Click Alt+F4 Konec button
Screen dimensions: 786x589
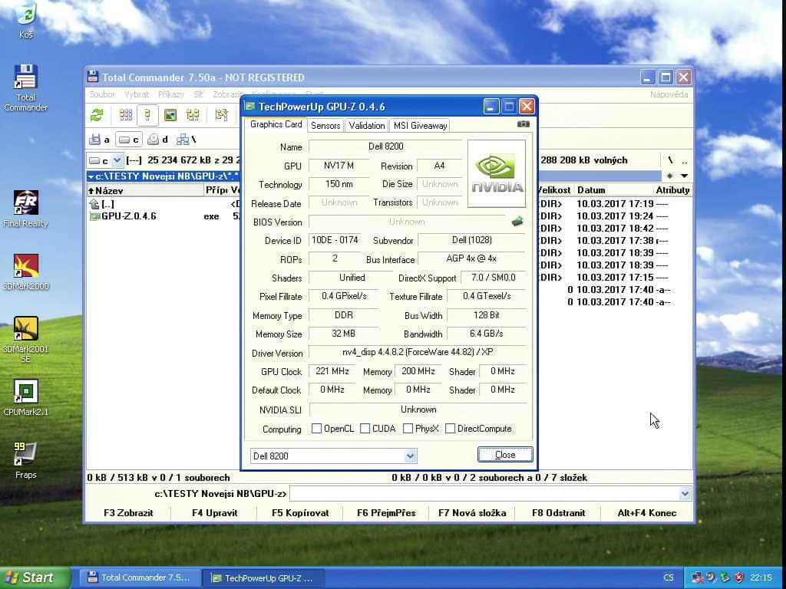click(646, 513)
